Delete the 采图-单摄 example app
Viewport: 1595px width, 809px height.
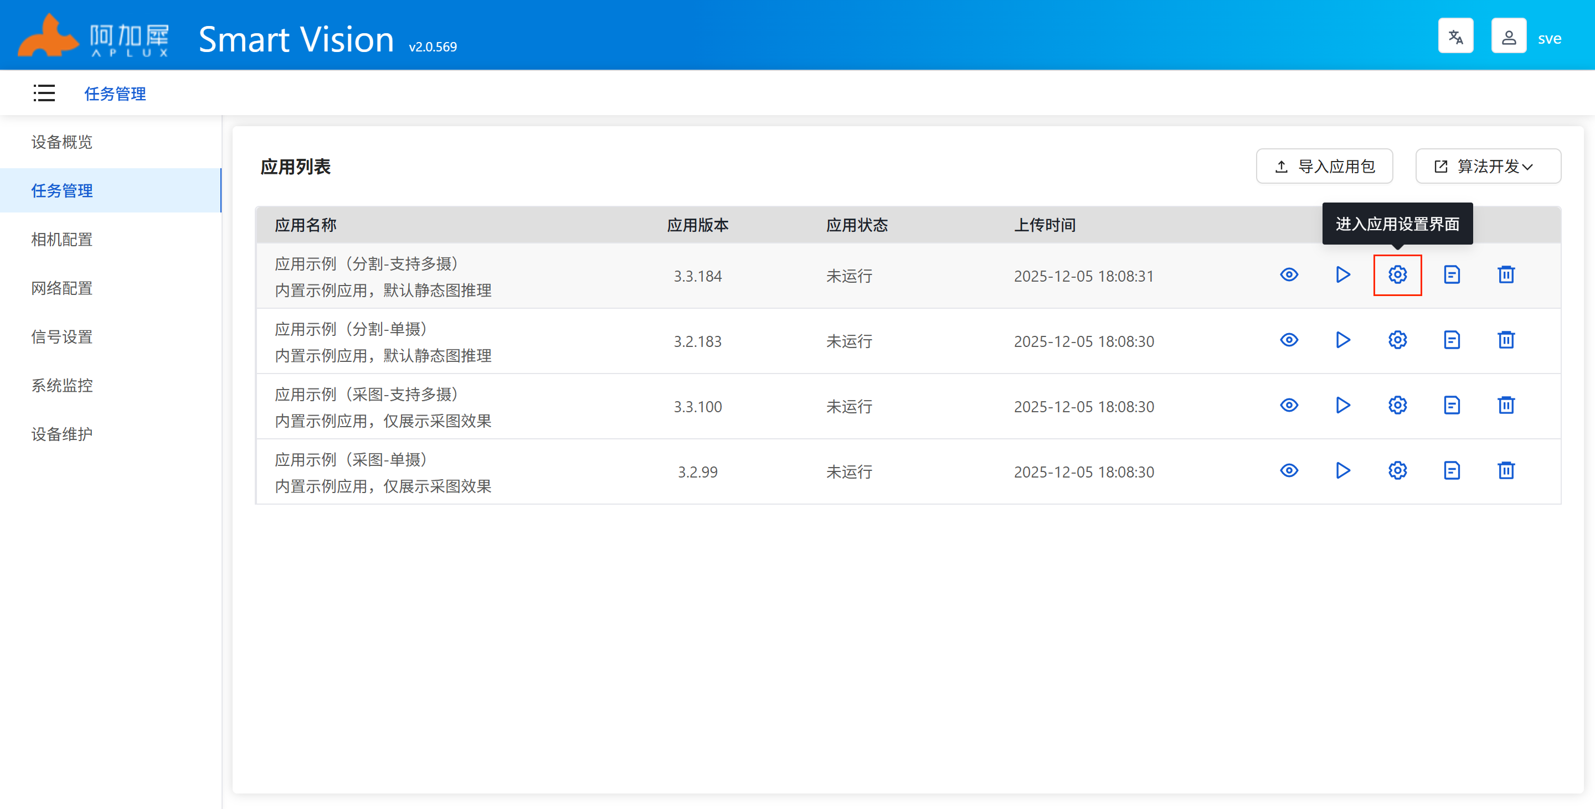click(1506, 471)
